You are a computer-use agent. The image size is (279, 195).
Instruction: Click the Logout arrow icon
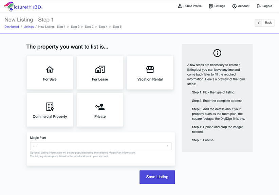259,6
